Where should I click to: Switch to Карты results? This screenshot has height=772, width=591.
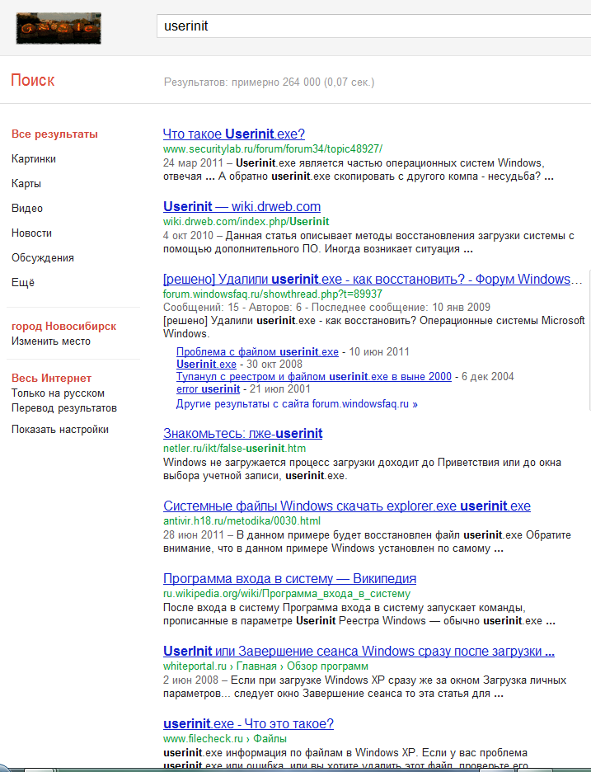[x=26, y=184]
